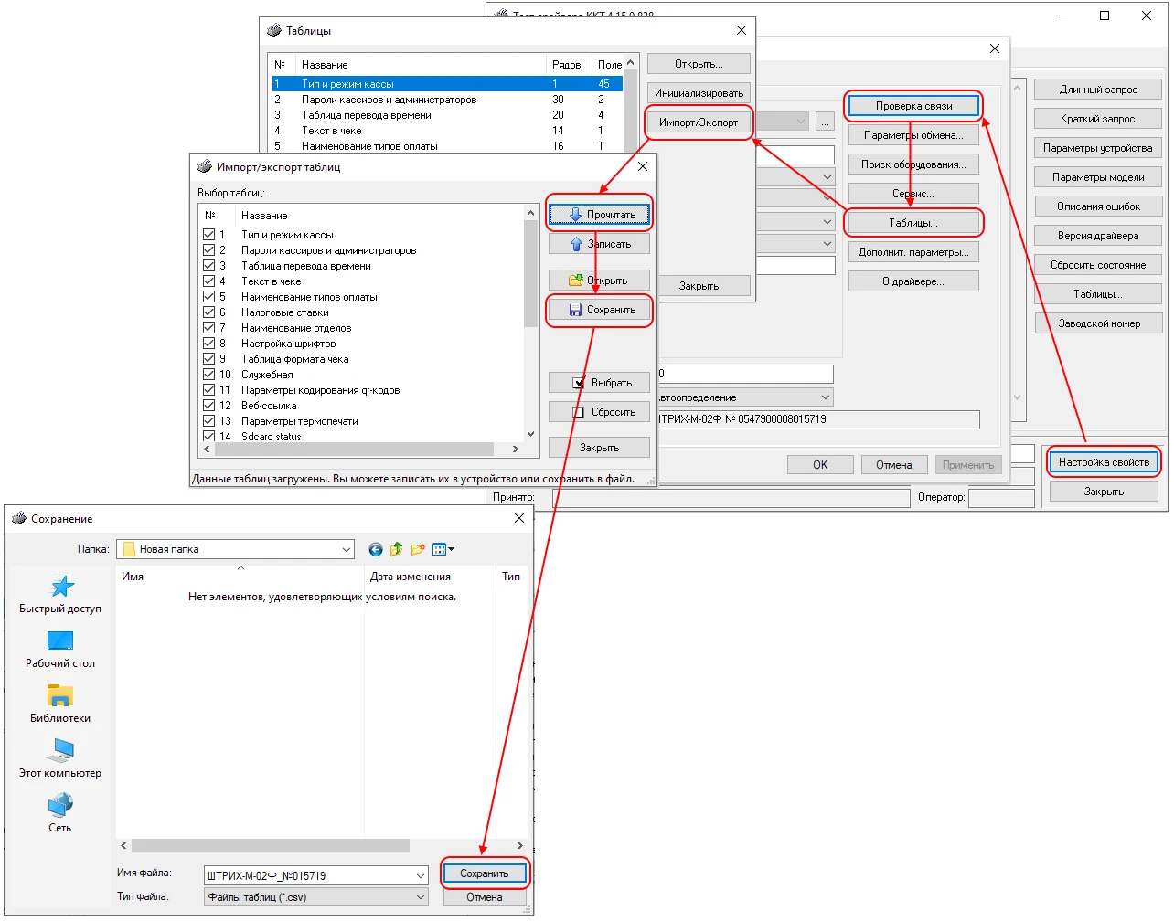Open the view menu icon in Save dialog
The height and width of the screenshot is (921, 1174).
point(443,549)
